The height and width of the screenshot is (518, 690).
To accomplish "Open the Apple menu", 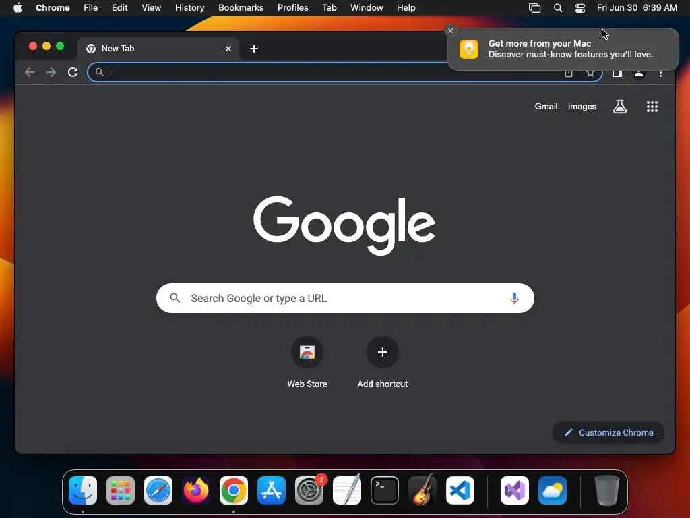I will pyautogui.click(x=18, y=8).
